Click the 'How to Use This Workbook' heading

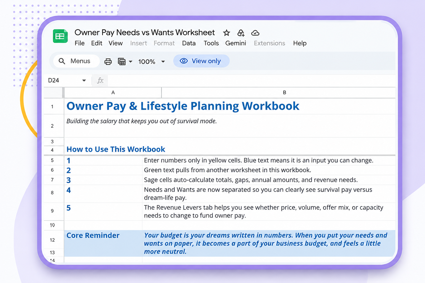[x=116, y=149]
